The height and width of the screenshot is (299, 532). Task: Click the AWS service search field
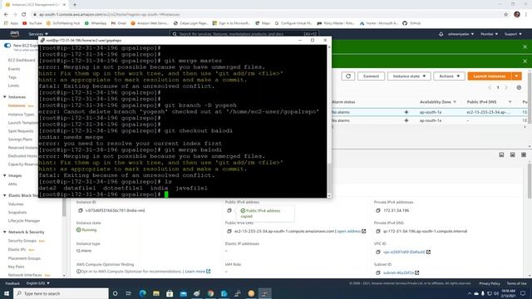244,34
